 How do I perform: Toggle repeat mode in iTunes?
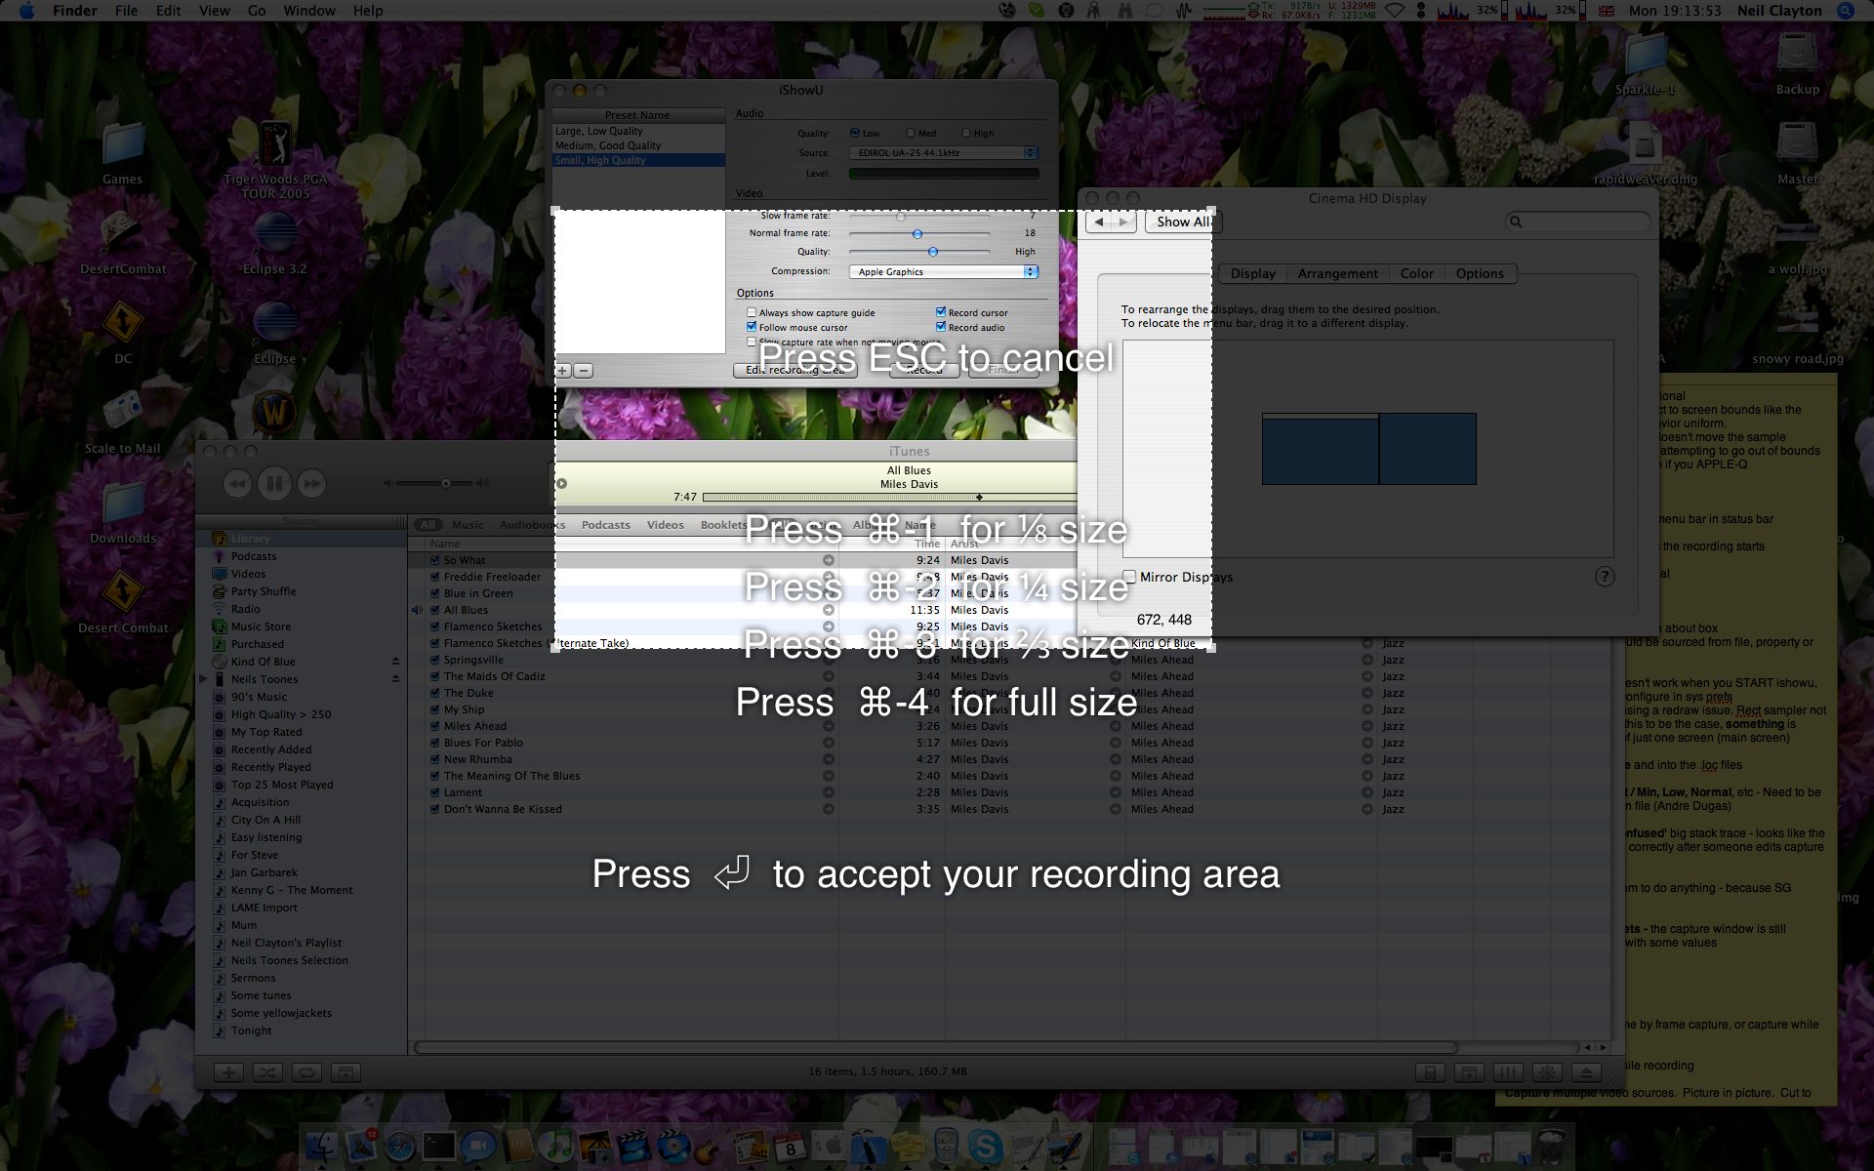pos(306,1072)
